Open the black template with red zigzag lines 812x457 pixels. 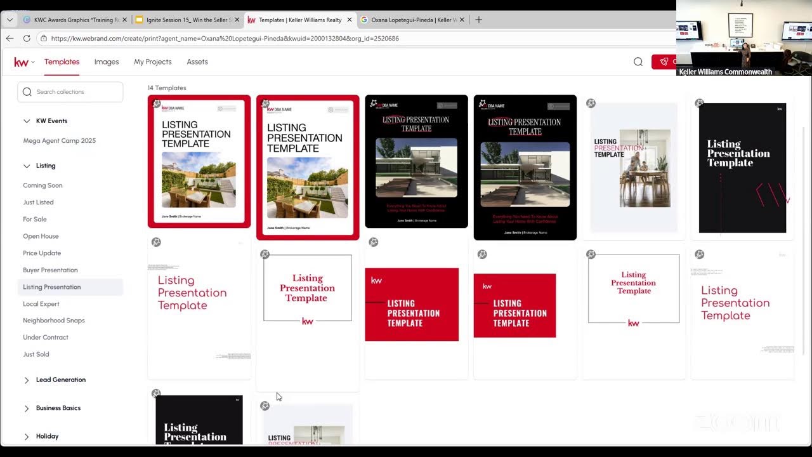pyautogui.click(x=742, y=168)
